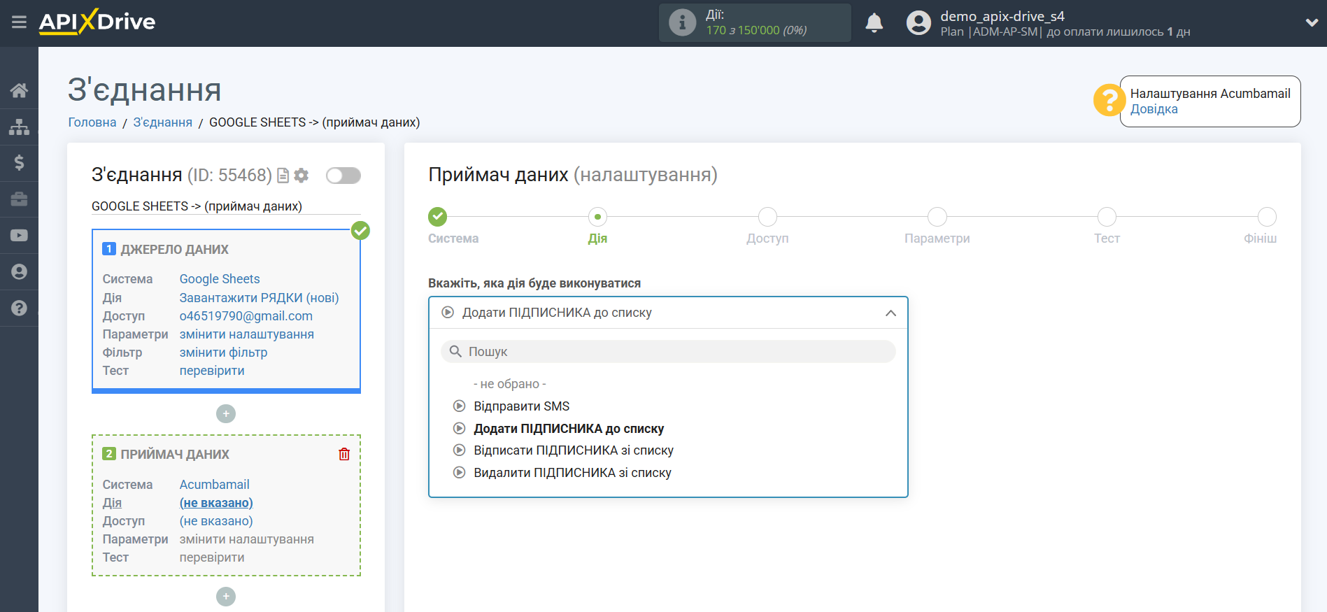Click the YouTube video icon in the sidebar
Screen dimensions: 1327x612
(x=19, y=236)
